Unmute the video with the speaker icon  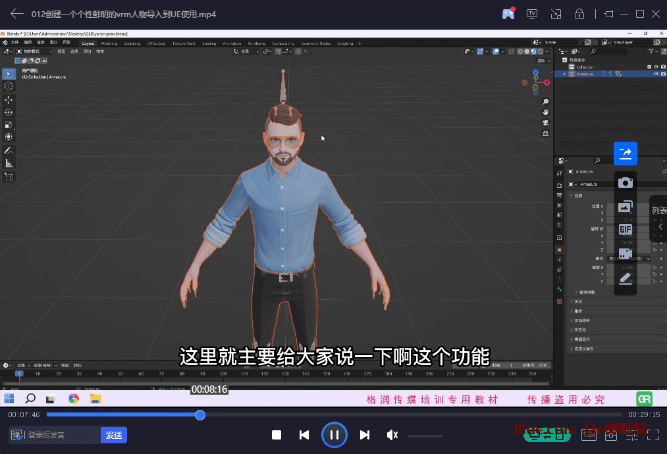[x=392, y=435]
